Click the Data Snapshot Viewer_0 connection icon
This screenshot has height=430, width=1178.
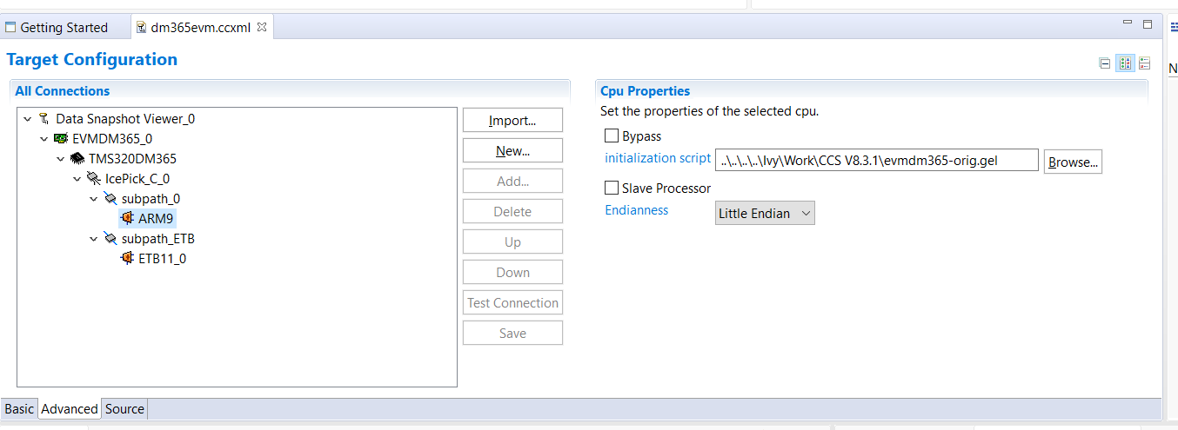click(x=44, y=119)
